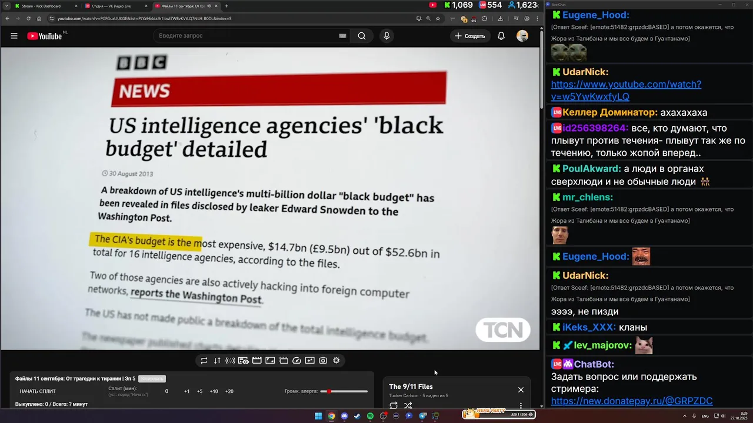Open the donatepay.ru/@GRPZDC link in chat

pos(632,401)
